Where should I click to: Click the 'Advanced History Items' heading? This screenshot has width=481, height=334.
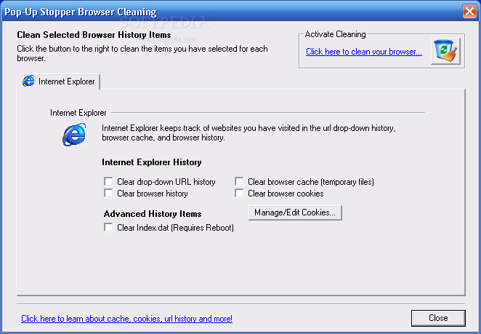(153, 214)
